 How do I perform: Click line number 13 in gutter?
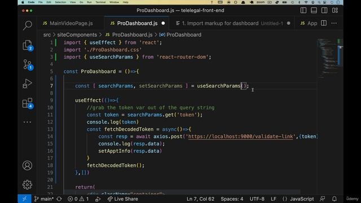pyautogui.click(x=50, y=129)
